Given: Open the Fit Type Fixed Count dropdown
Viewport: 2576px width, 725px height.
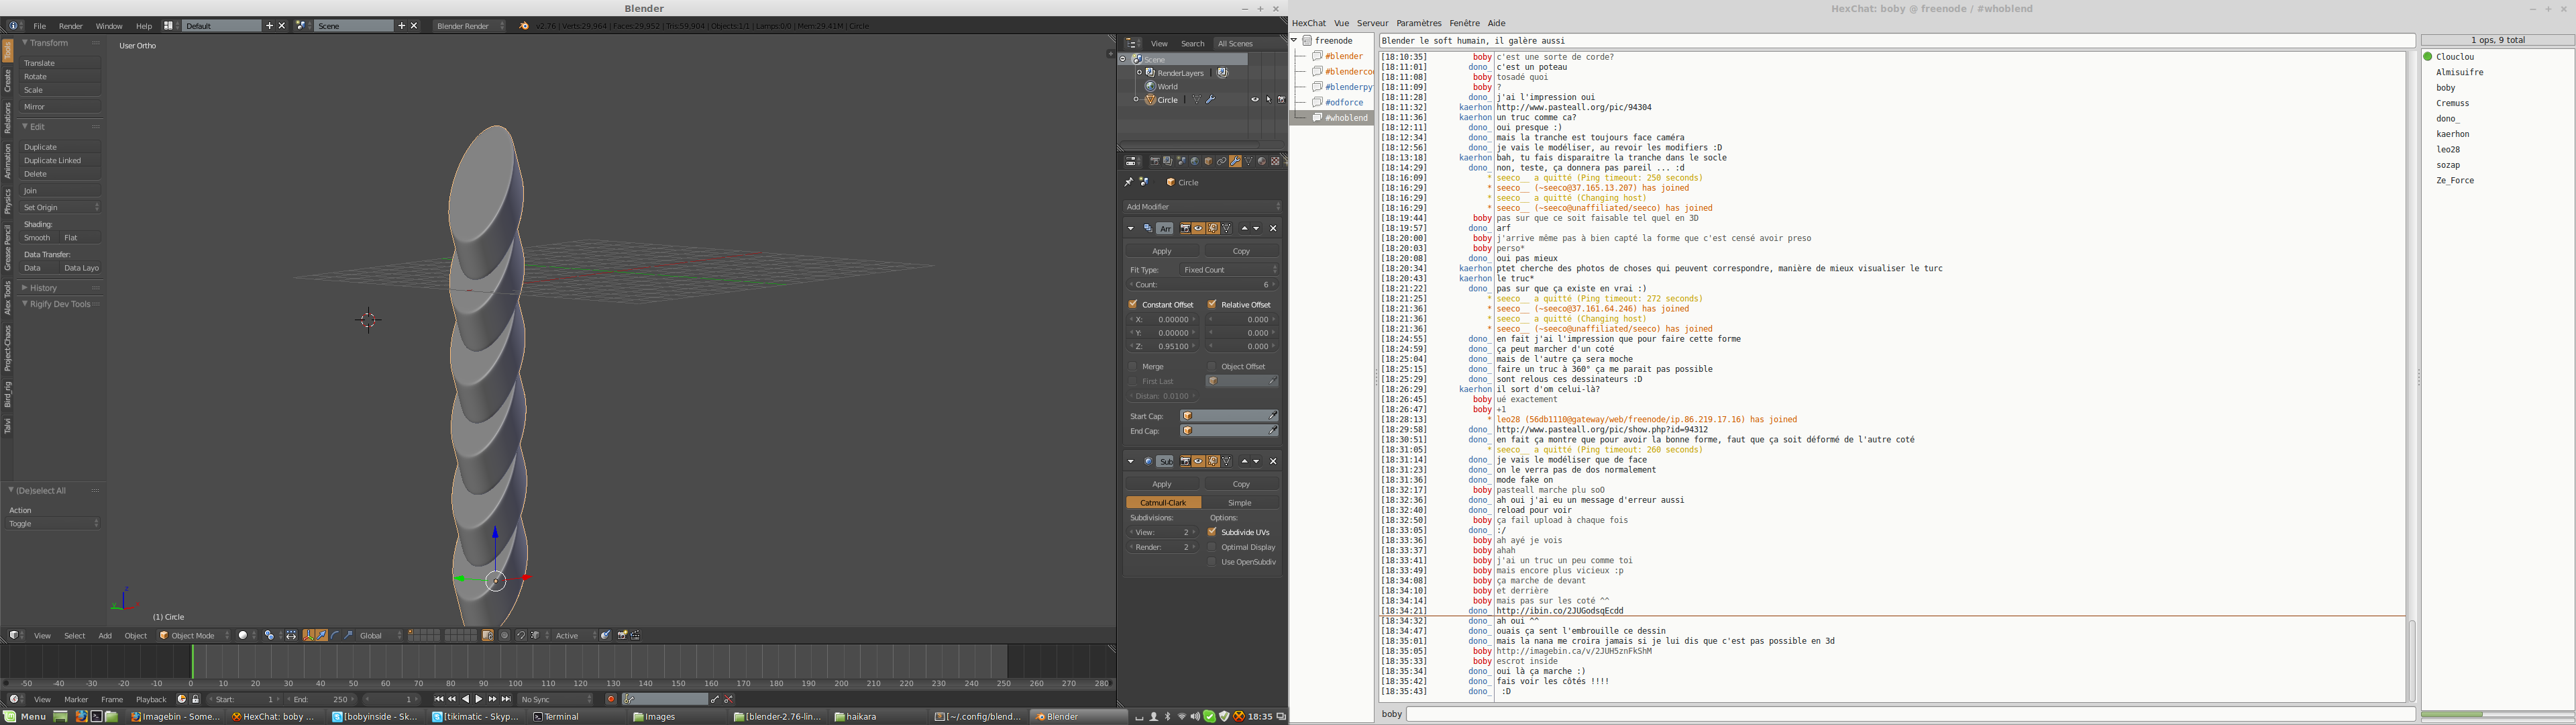Looking at the screenshot, I should pos(1230,269).
